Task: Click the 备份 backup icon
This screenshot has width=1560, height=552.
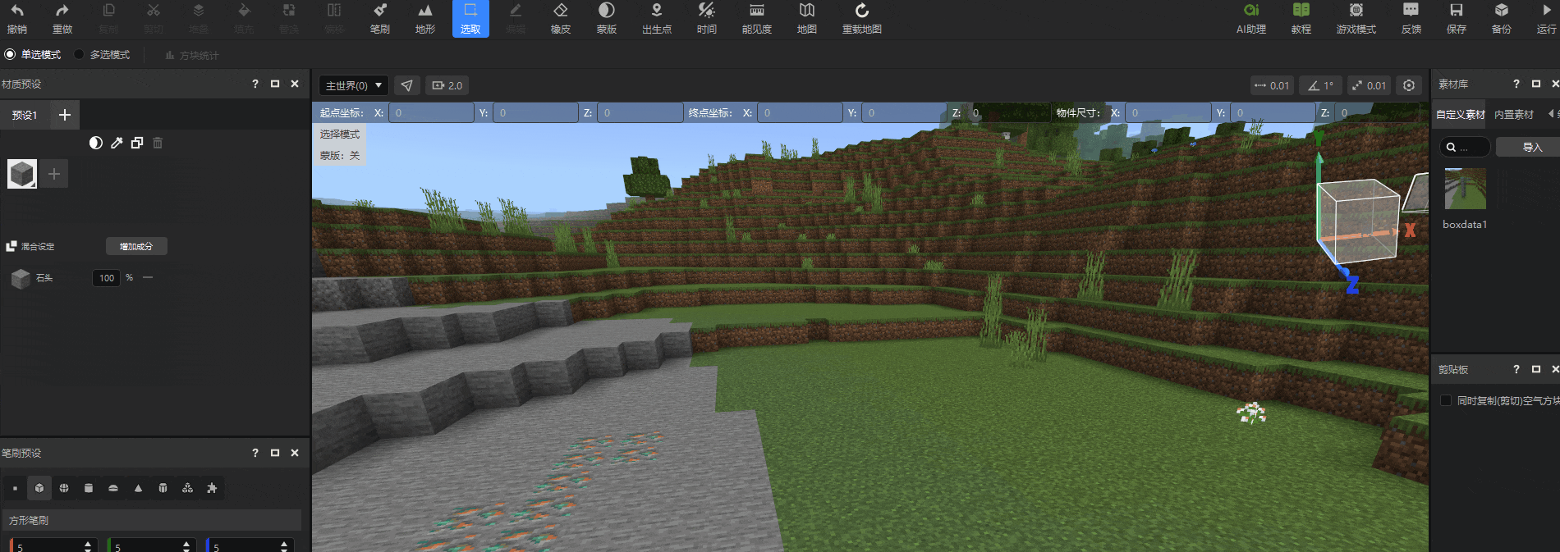Action: (x=1502, y=18)
